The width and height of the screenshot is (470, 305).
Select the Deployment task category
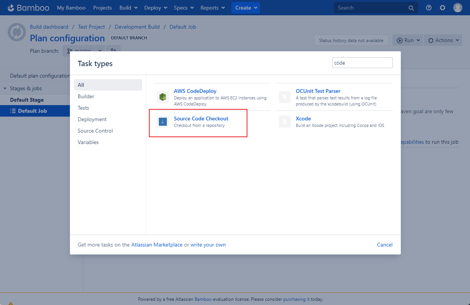(x=108, y=119)
